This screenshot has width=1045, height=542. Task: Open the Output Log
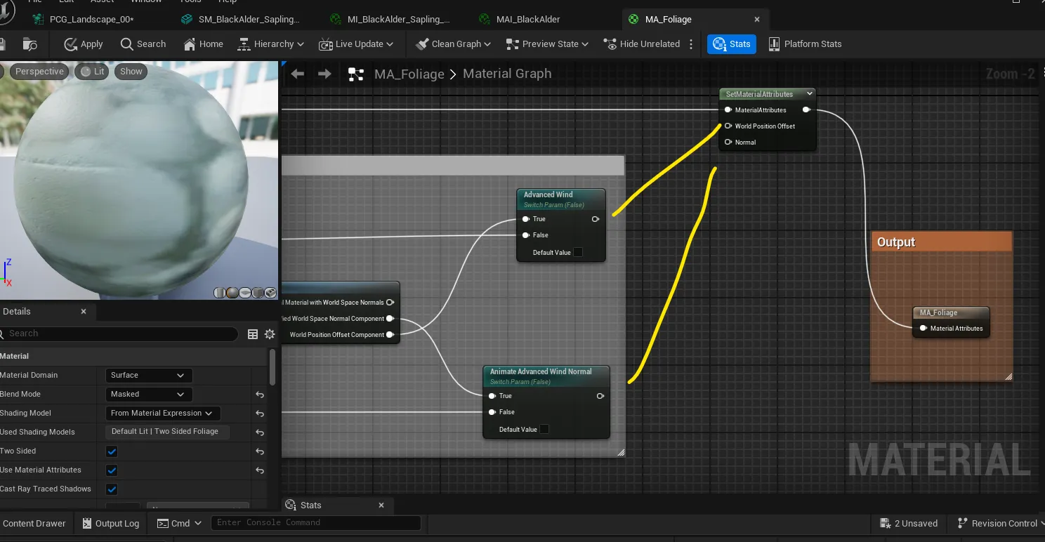tap(111, 524)
